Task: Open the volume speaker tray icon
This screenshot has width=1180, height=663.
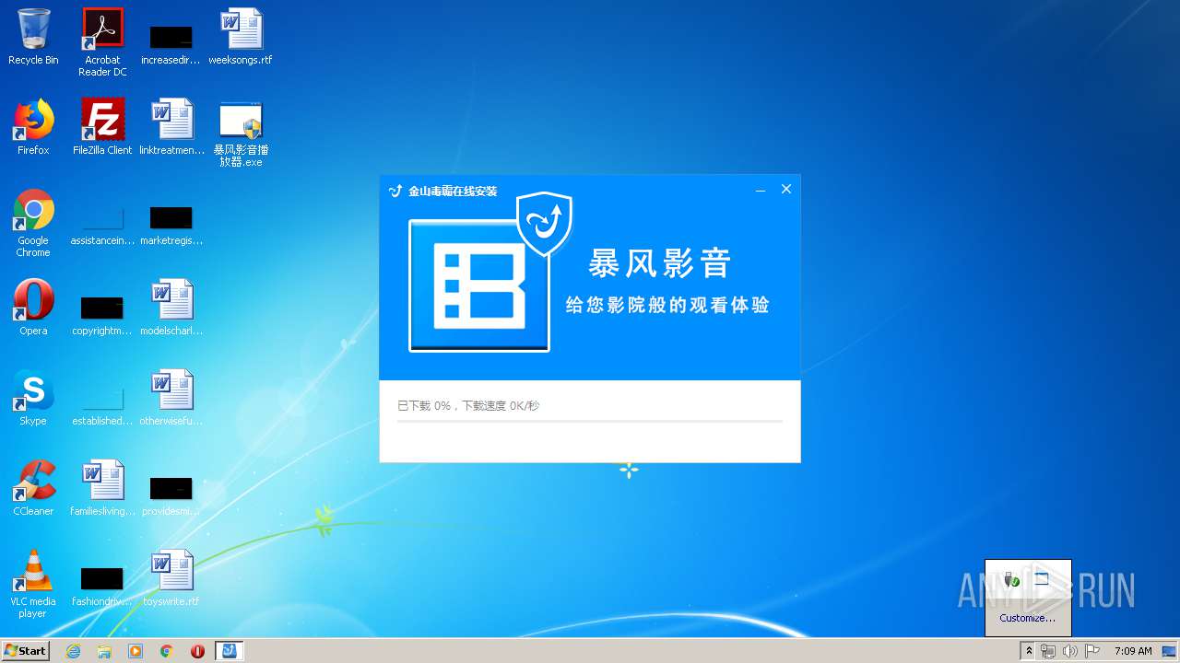Action: point(1069,651)
